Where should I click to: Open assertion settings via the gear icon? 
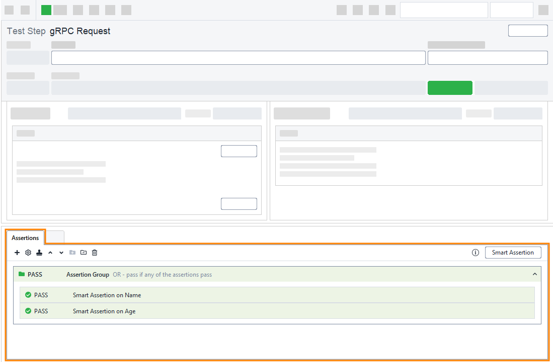pyautogui.click(x=28, y=253)
